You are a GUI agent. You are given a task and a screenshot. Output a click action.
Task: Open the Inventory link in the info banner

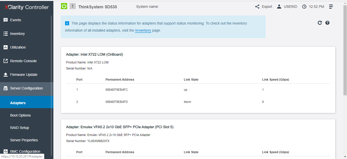[x=143, y=30]
